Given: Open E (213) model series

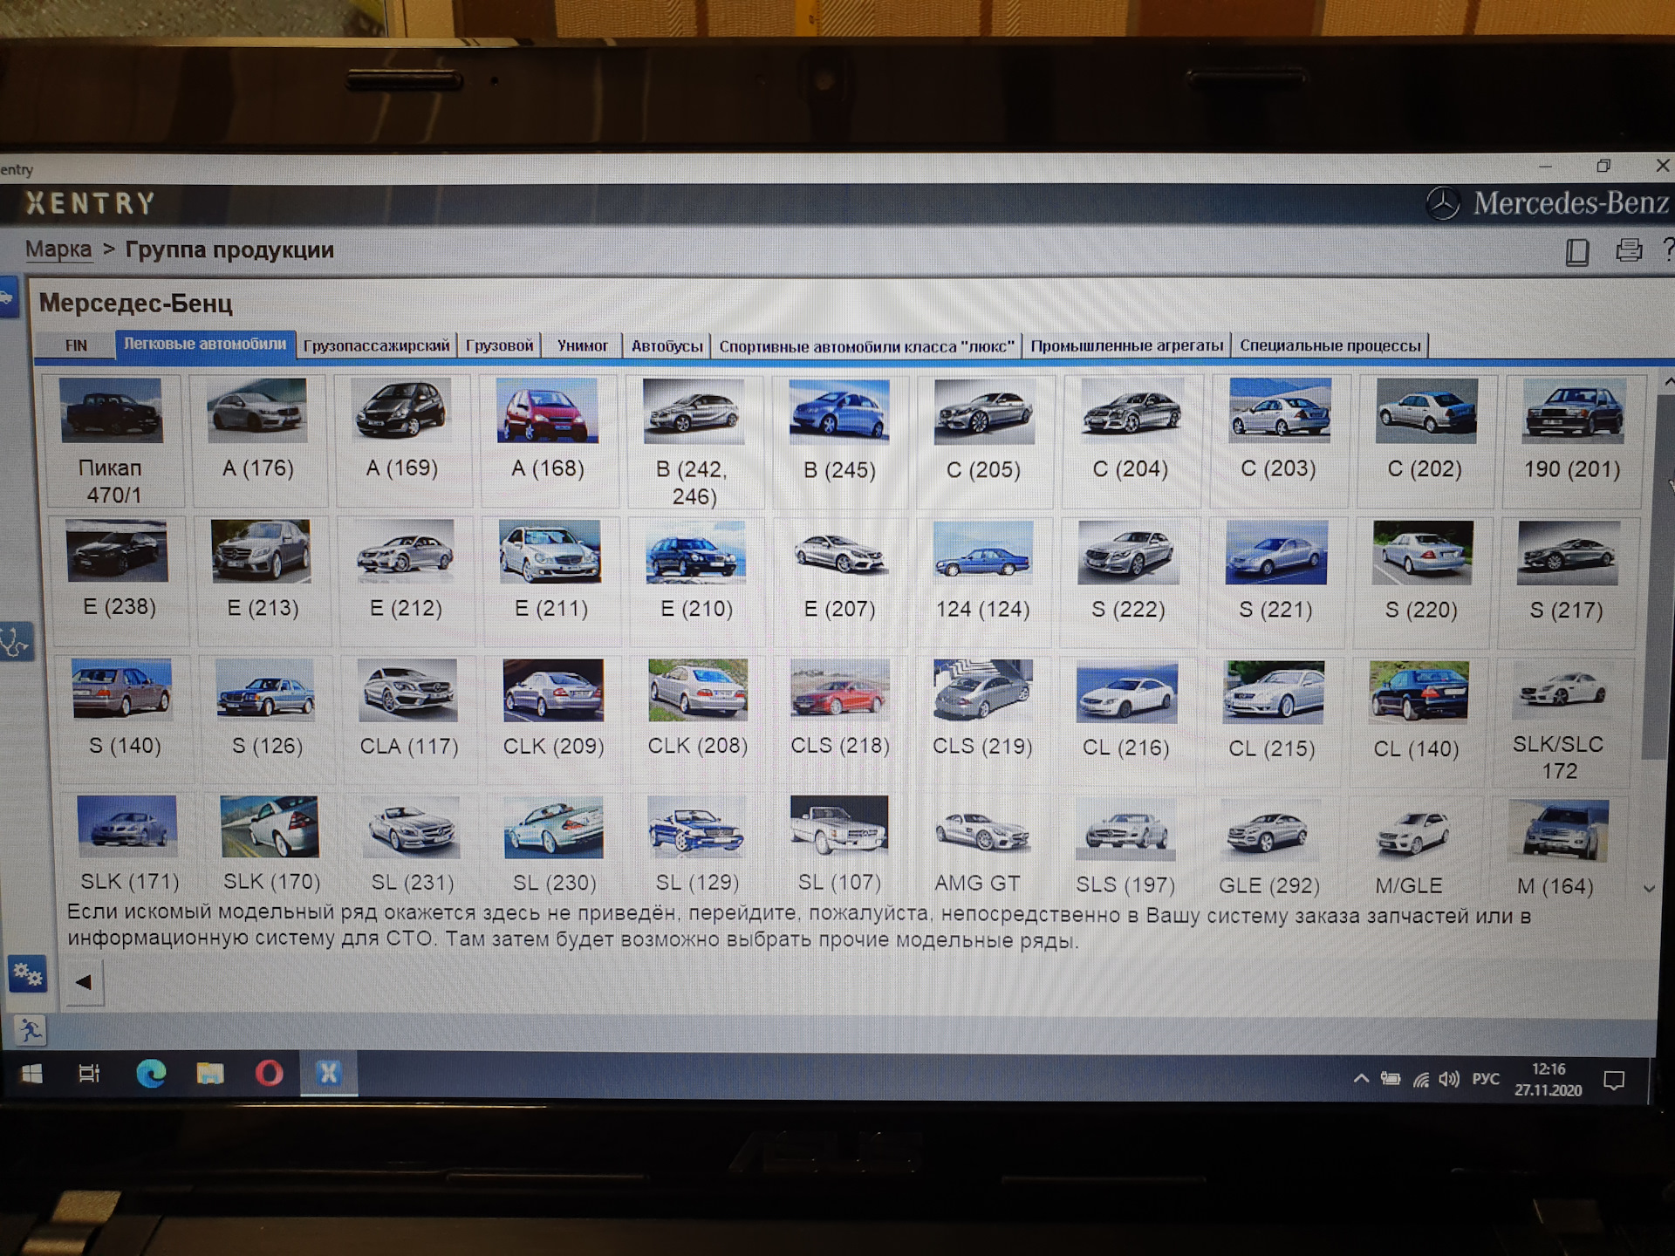Looking at the screenshot, I should point(261,551).
